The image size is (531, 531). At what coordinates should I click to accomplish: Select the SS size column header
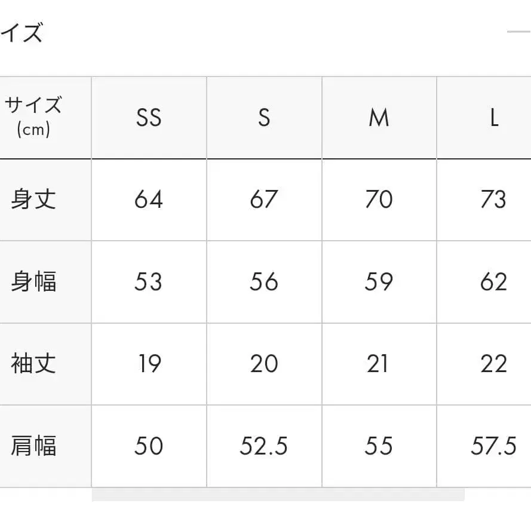pyautogui.click(x=149, y=118)
